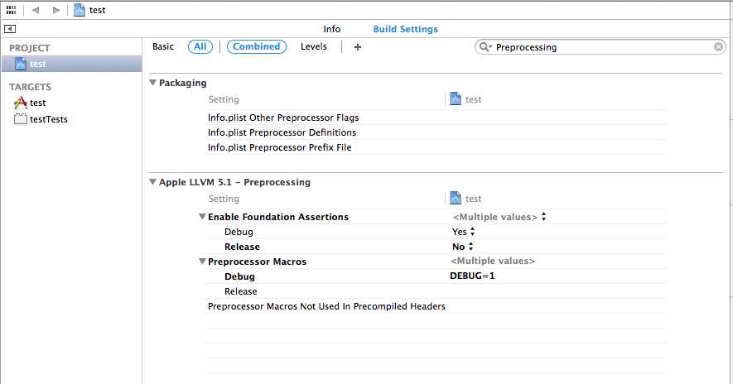Image resolution: width=733 pixels, height=384 pixels.
Task: Select the test app target icon
Action: [21, 103]
